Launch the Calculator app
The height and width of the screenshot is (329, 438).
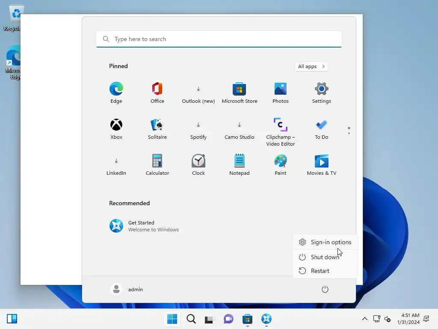[157, 165]
